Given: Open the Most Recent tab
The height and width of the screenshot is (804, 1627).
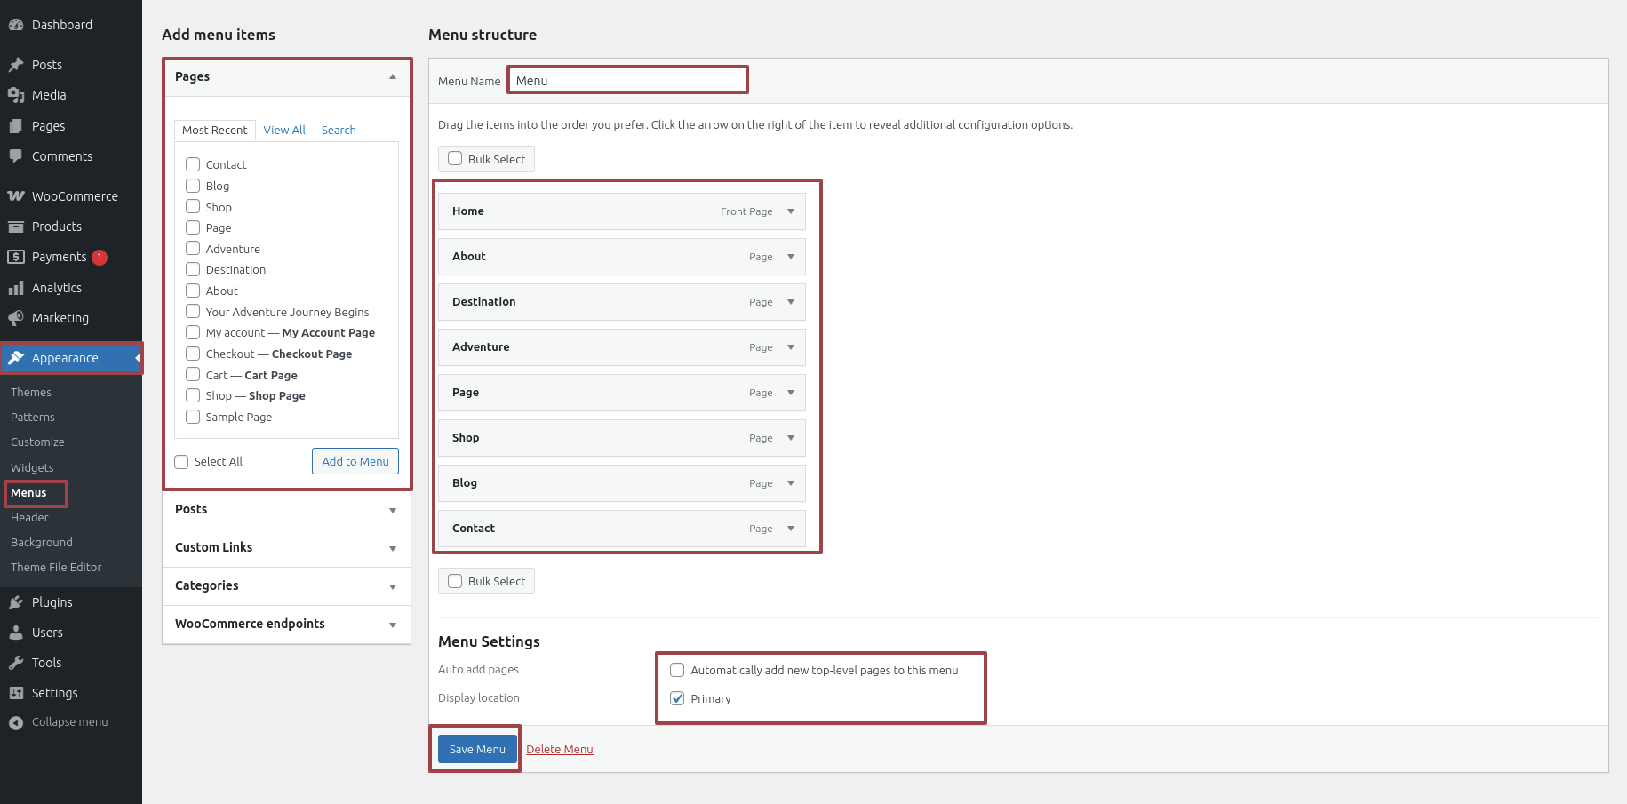Looking at the screenshot, I should 215,131.
